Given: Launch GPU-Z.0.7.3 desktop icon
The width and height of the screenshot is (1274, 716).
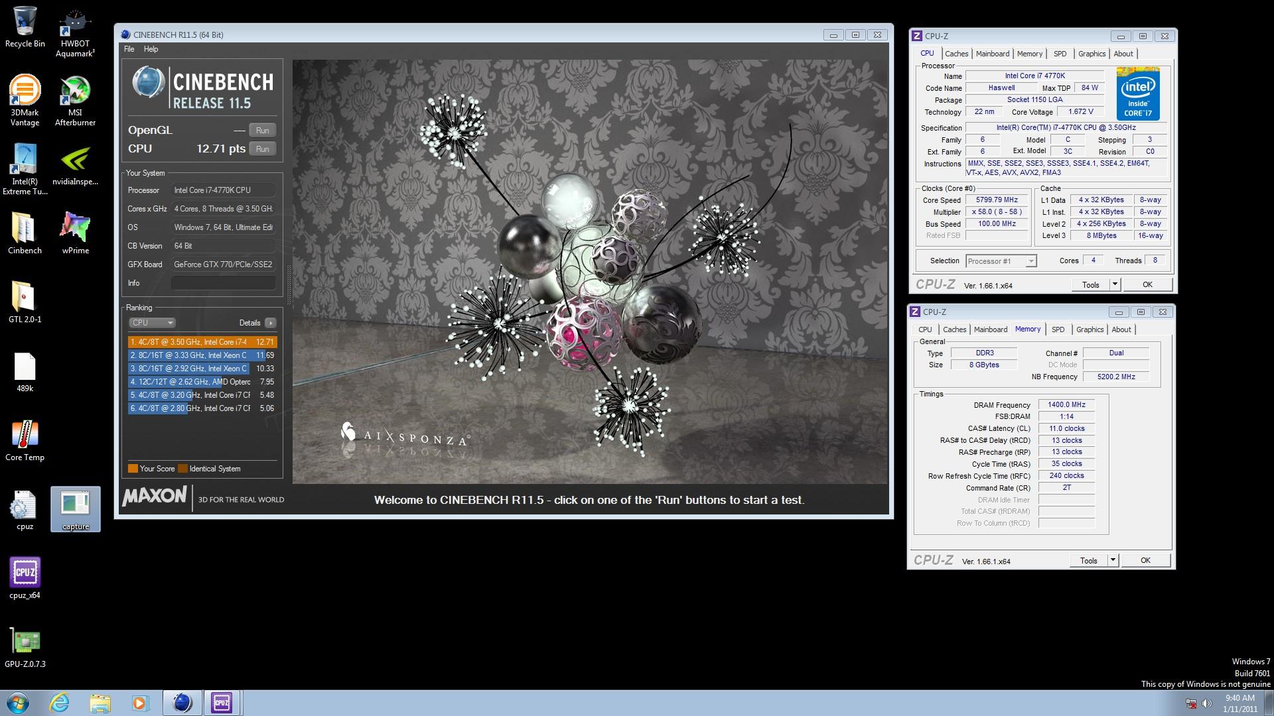Looking at the screenshot, I should click(x=25, y=647).
